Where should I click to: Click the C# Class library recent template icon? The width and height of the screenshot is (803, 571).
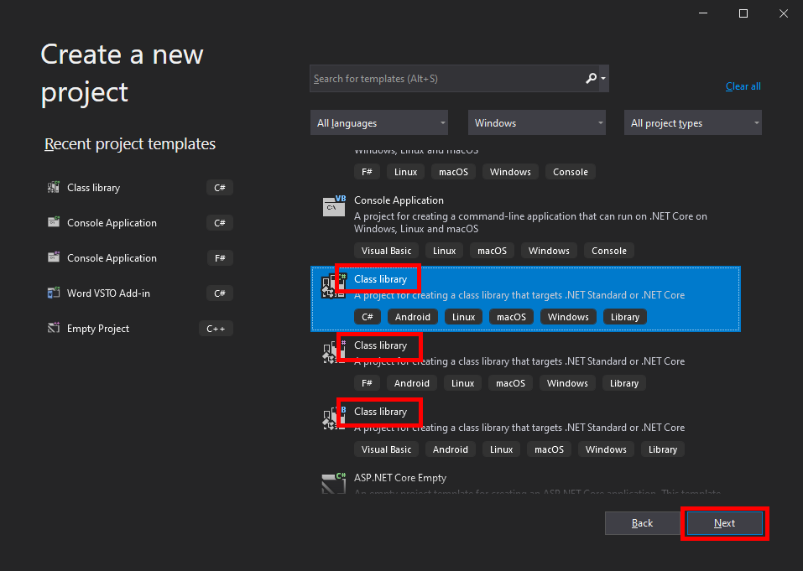pos(54,188)
